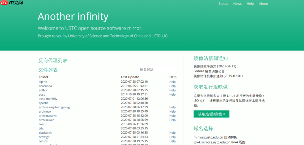The height and width of the screenshot is (145, 304).
Task: Focus the 按 S 过滤 filter box
Action: pyautogui.click(x=157, y=69)
